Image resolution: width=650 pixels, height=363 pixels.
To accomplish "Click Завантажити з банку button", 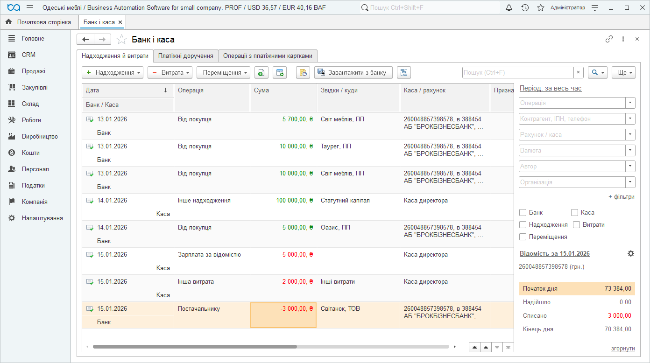I will [x=353, y=72].
